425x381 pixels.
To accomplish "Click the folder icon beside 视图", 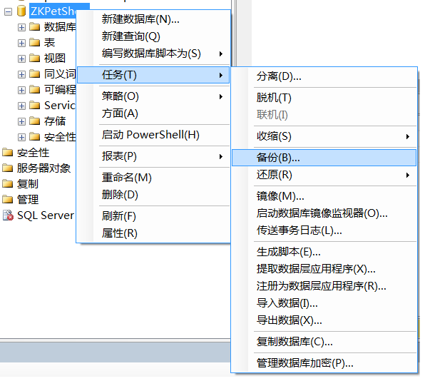I will click(x=35, y=58).
